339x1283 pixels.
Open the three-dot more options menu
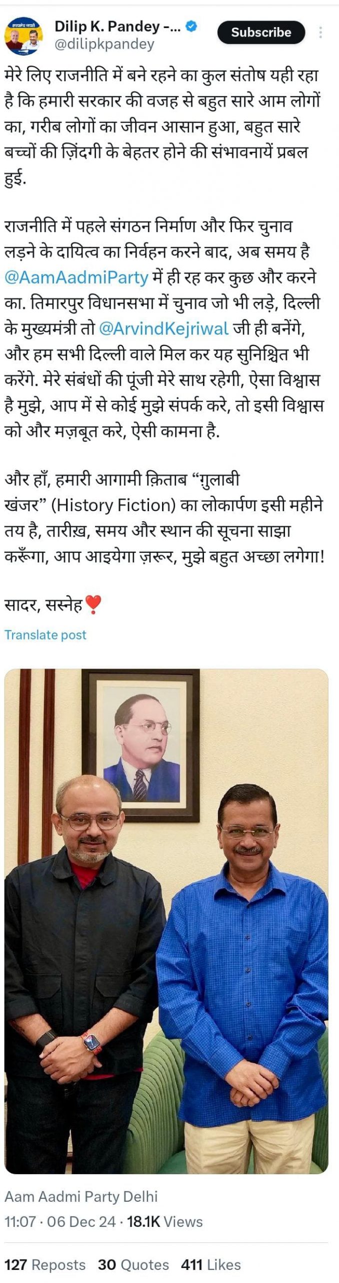point(320,32)
